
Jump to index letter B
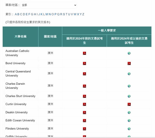[x=18, y=14]
